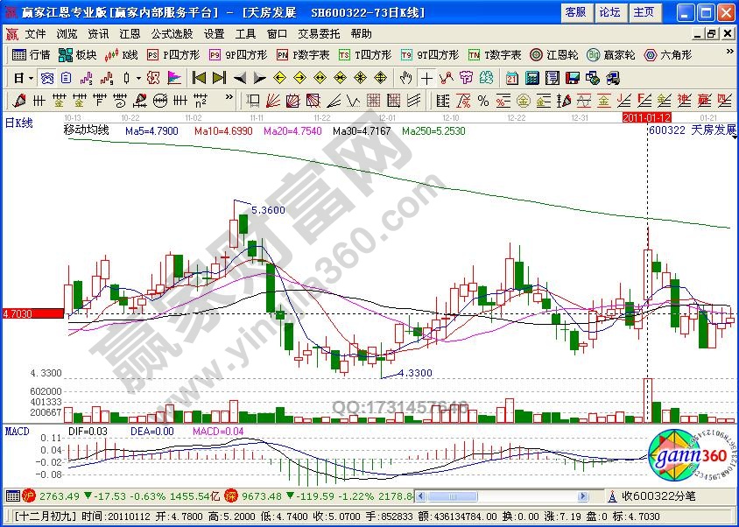The height and width of the screenshot is (527, 739).
Task: Click the 论坛 forum button
Action: tap(609, 12)
